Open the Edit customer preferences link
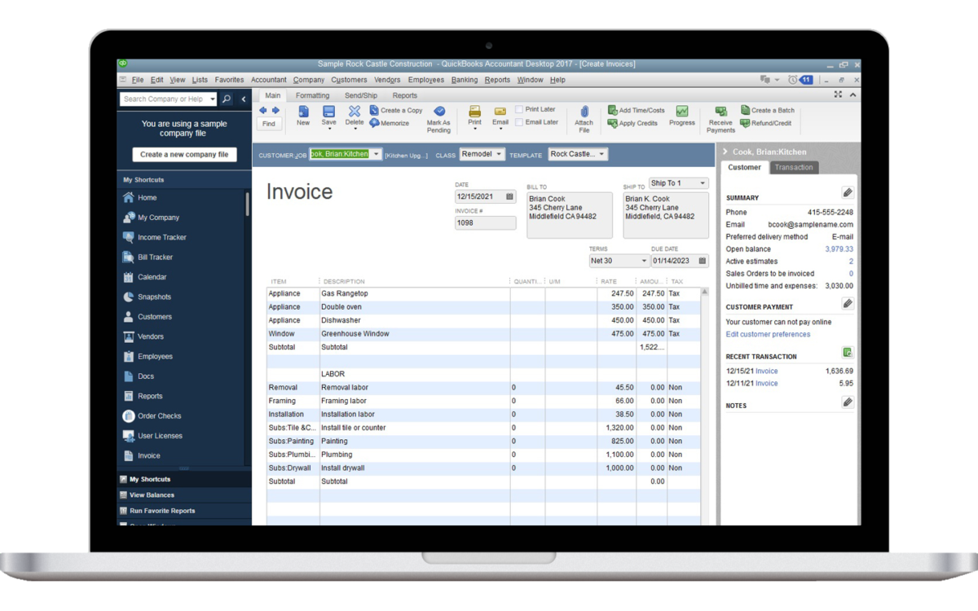 [768, 334]
